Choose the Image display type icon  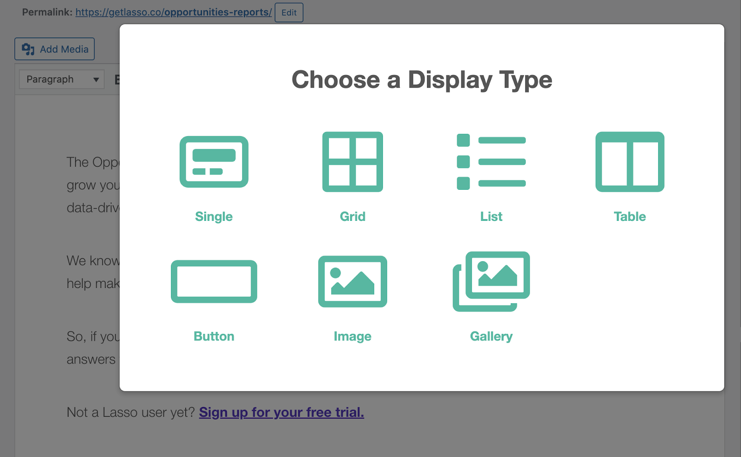pos(352,282)
